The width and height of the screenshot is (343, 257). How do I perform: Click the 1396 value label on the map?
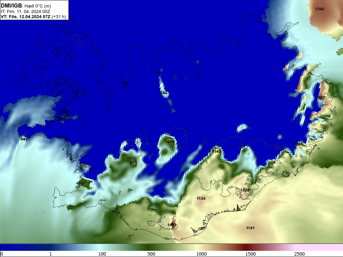[x=299, y=144]
